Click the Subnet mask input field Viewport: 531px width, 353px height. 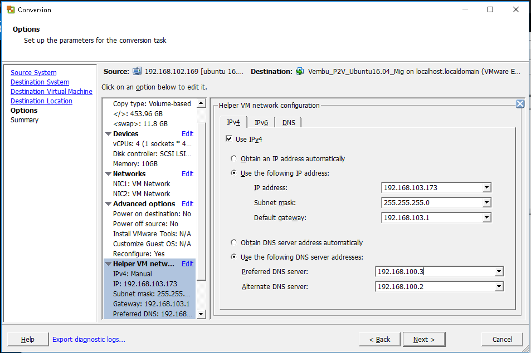[432, 203]
